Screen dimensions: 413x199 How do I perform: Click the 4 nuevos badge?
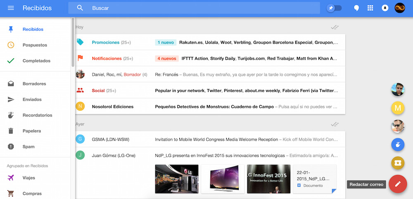pyautogui.click(x=167, y=59)
